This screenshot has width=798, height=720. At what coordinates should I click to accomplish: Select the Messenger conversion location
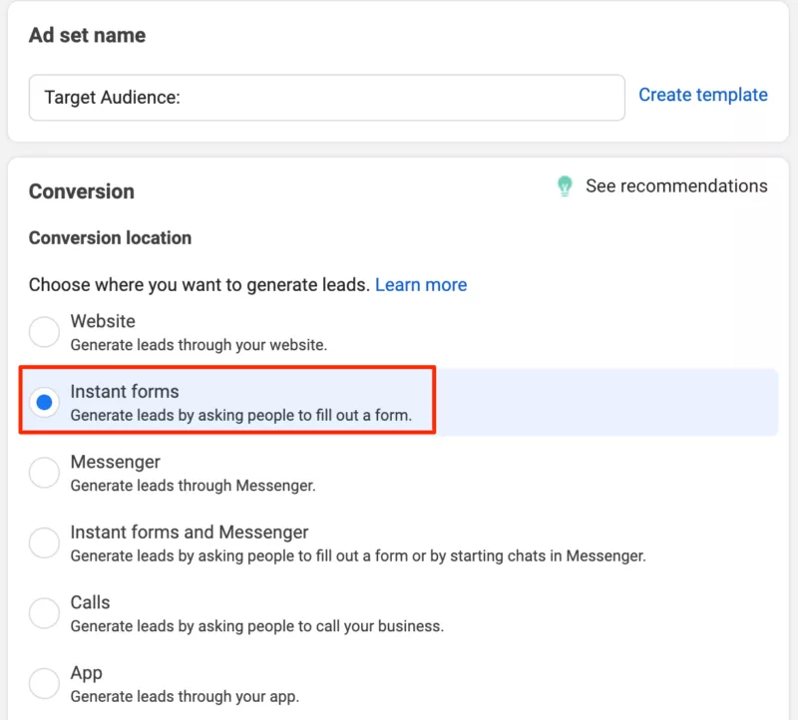[x=44, y=472]
